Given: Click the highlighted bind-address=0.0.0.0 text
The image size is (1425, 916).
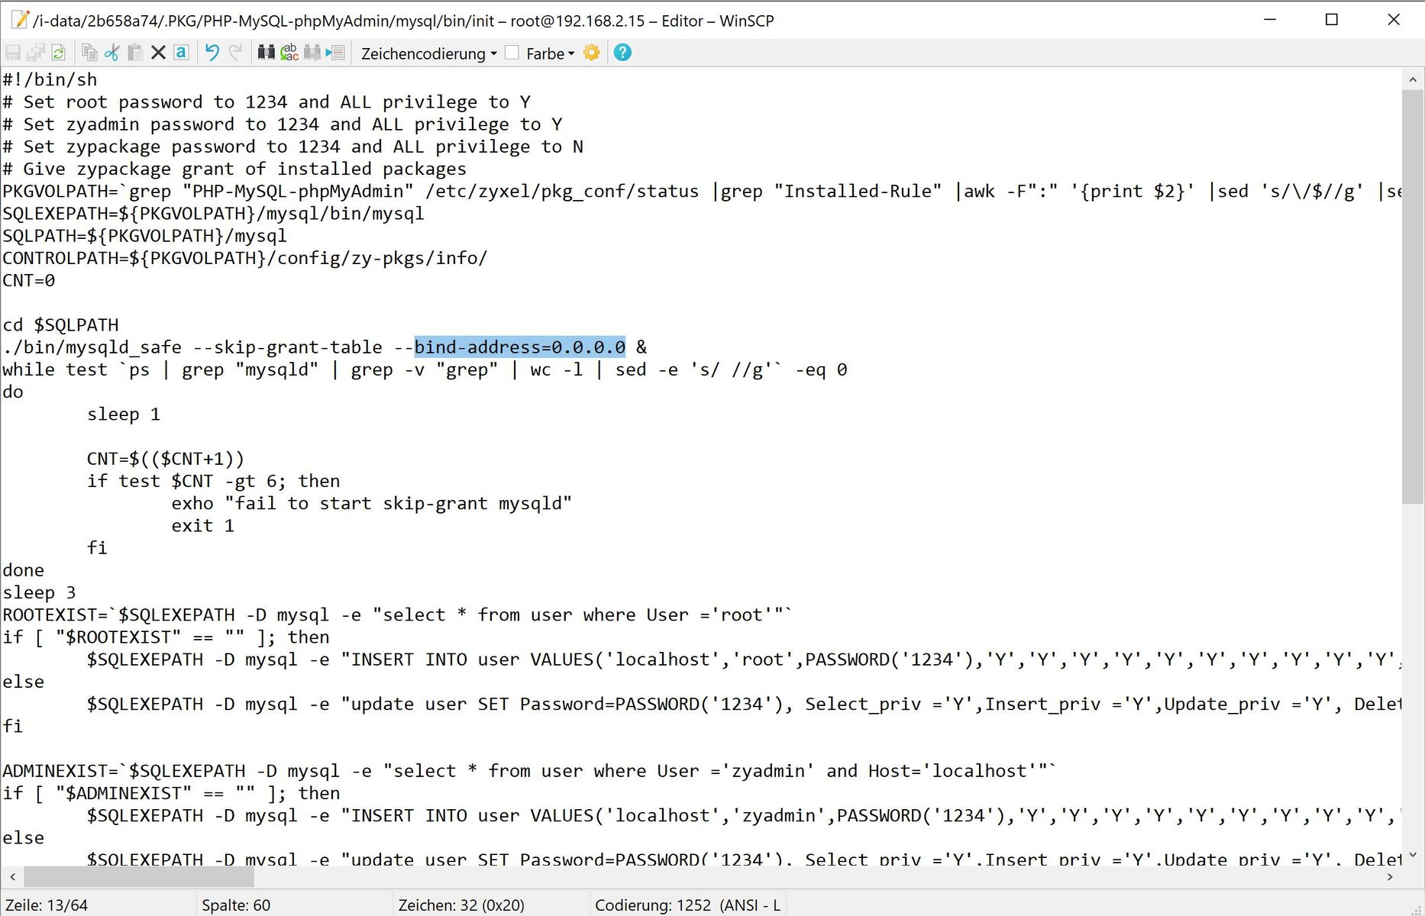Looking at the screenshot, I should click(520, 347).
